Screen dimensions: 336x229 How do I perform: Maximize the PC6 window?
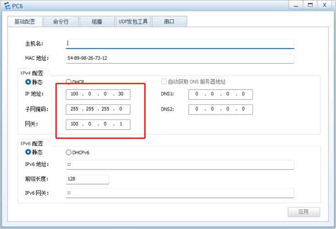310,5
